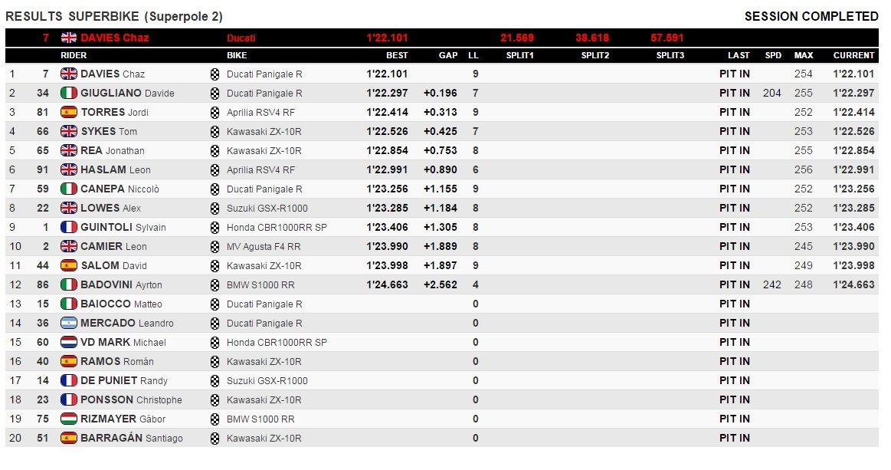Click the MAX speed column header
This screenshot has height=470, width=891.
click(804, 55)
